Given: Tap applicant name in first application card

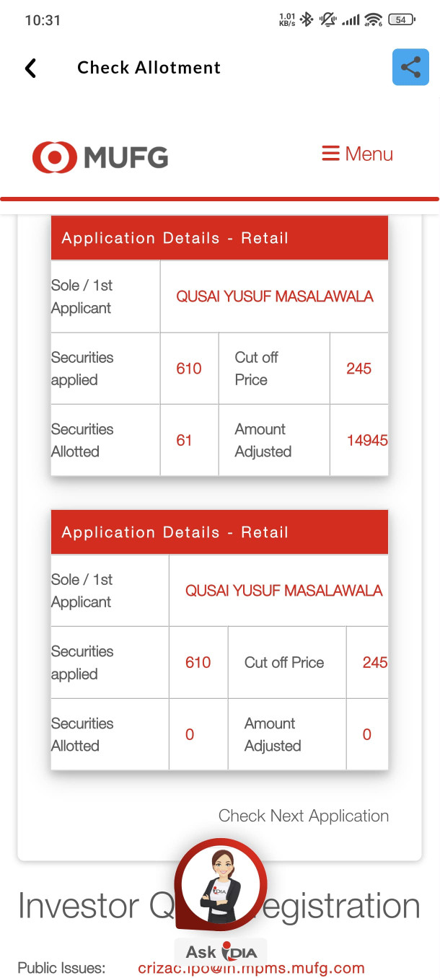Looking at the screenshot, I should pyautogui.click(x=275, y=296).
